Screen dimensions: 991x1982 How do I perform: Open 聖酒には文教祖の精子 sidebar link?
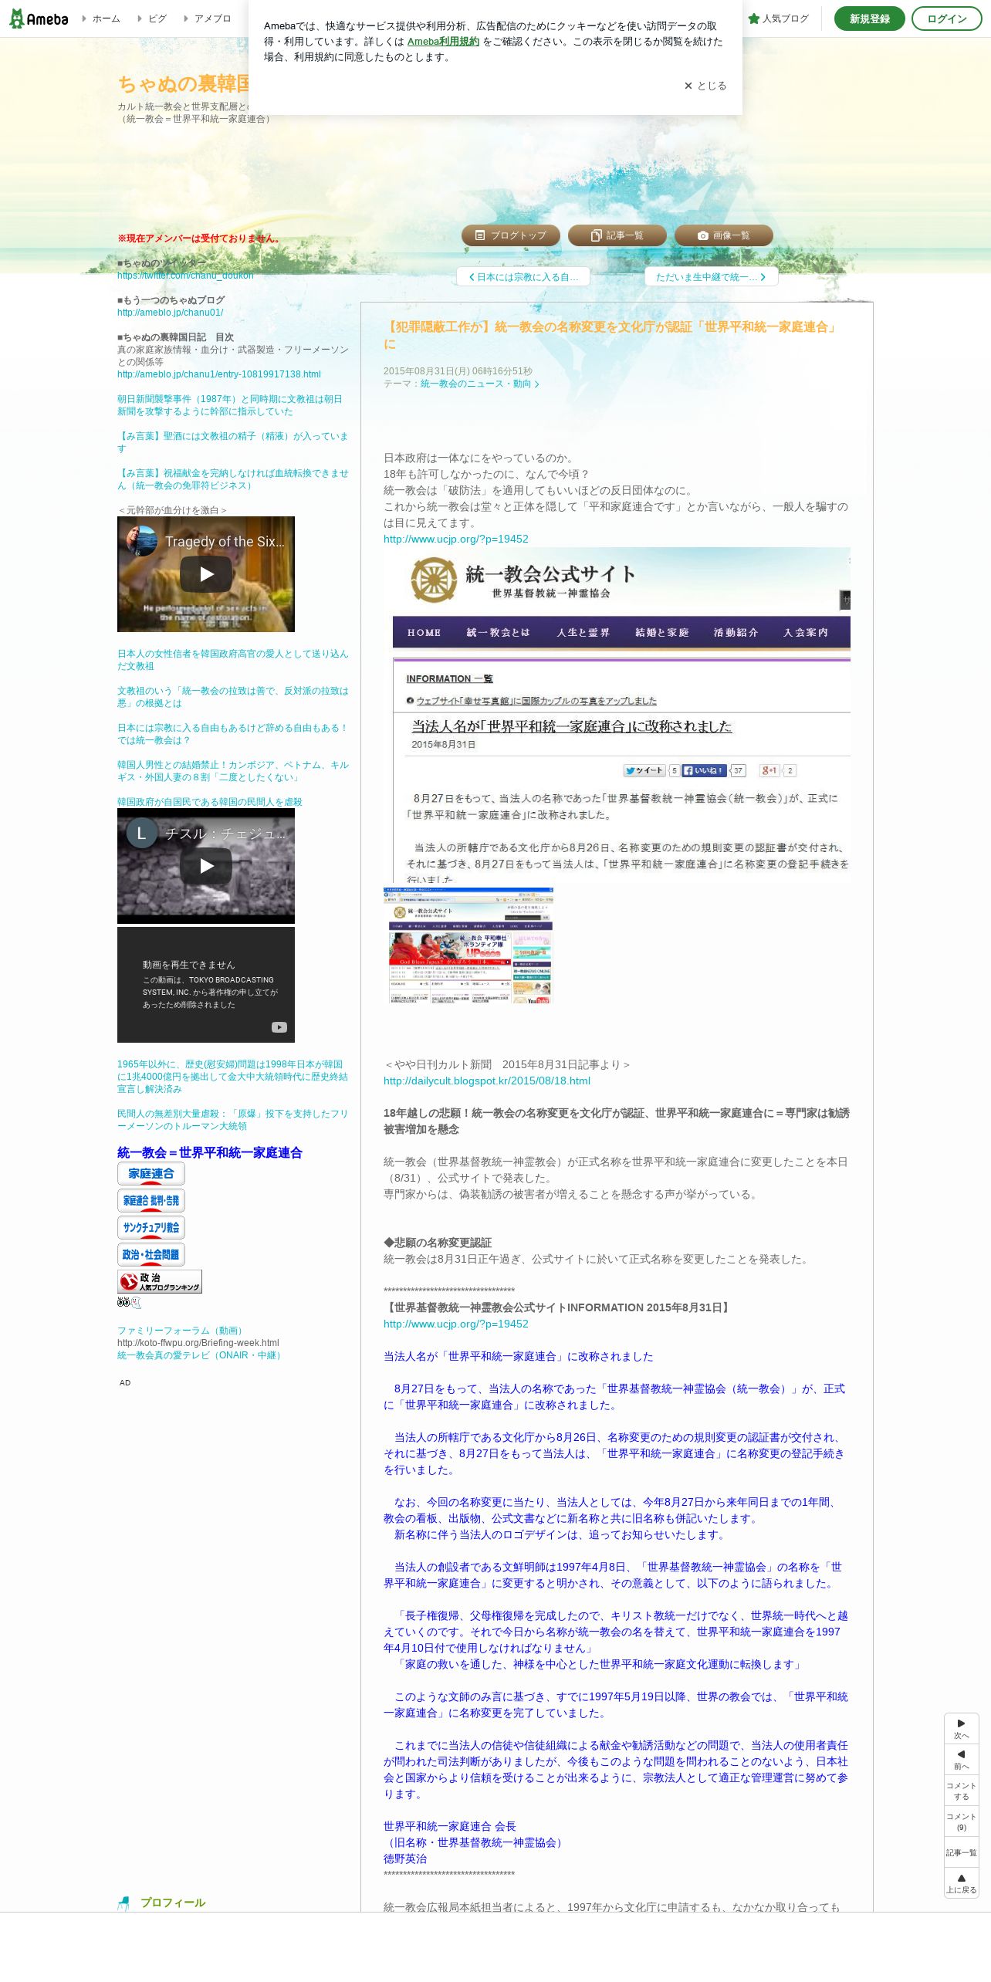(x=232, y=442)
